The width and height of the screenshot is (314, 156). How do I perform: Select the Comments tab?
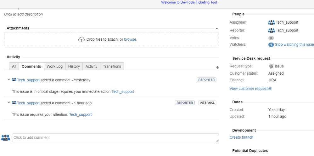pyautogui.click(x=31, y=66)
